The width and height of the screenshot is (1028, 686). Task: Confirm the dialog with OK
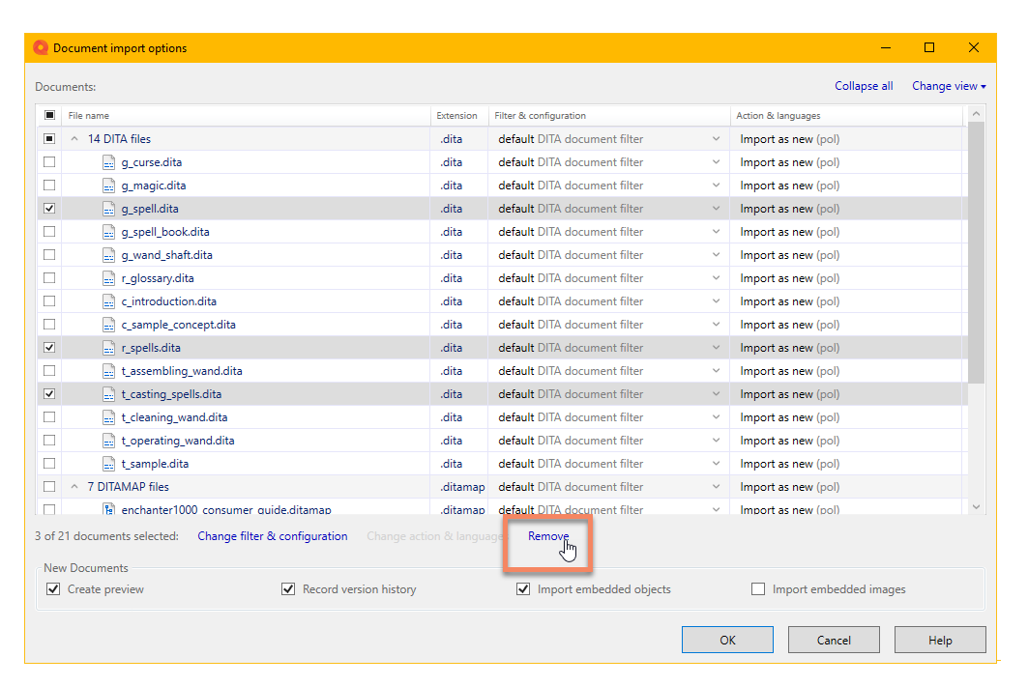tap(727, 639)
